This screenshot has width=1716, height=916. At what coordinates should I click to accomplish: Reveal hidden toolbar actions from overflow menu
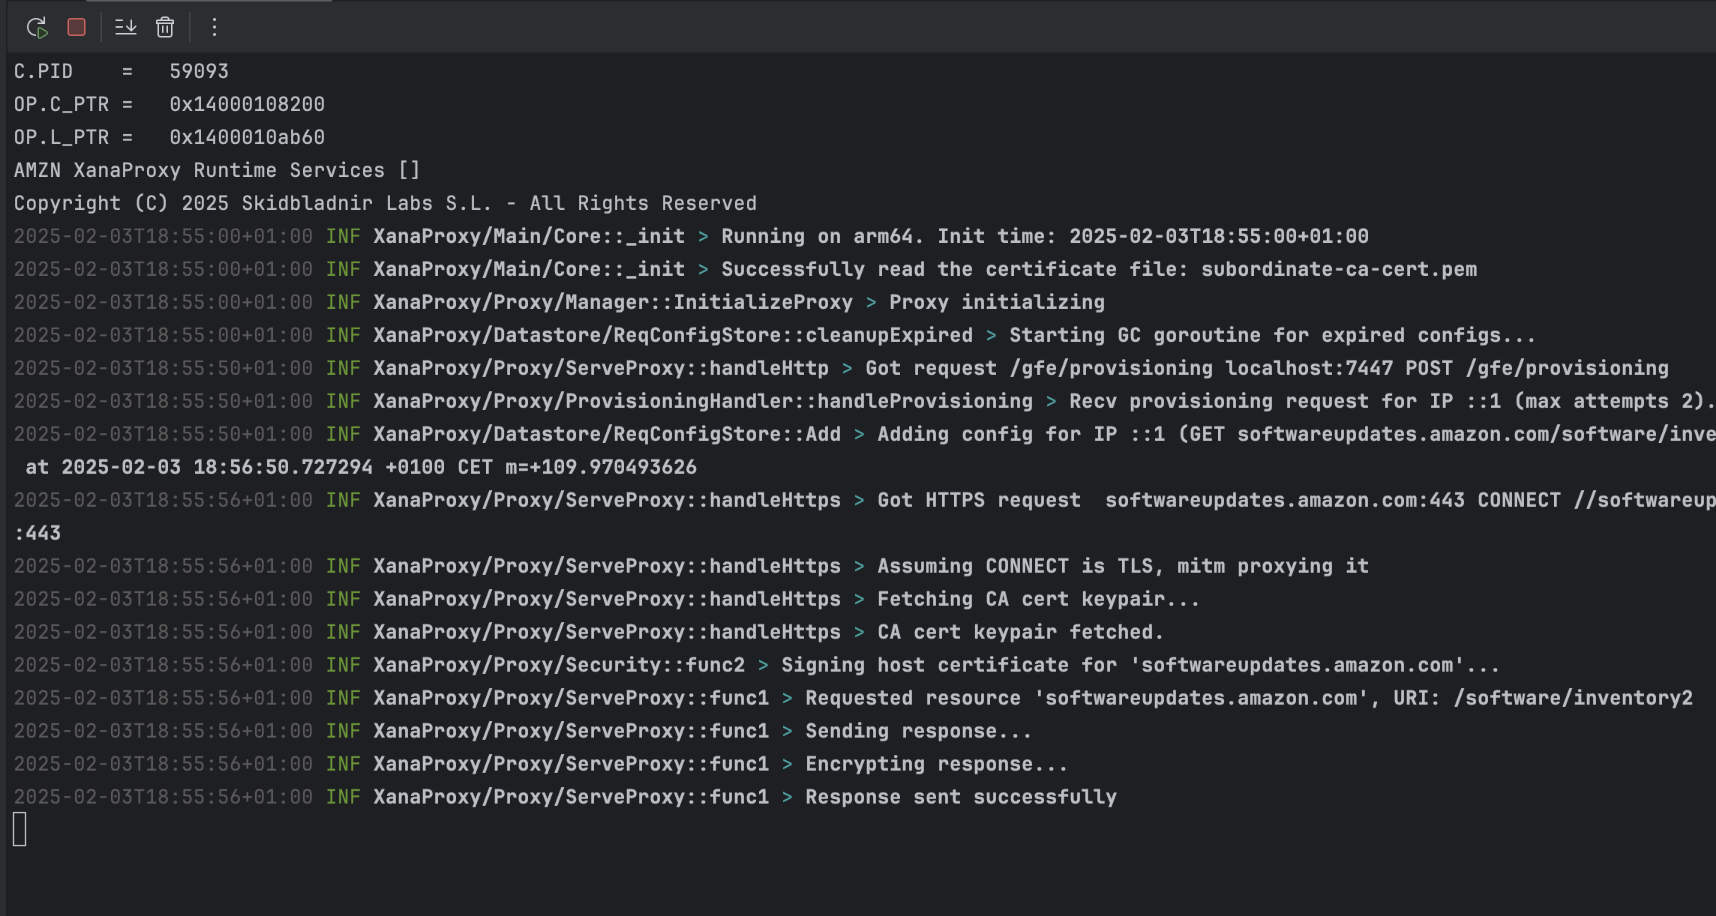[x=214, y=28]
